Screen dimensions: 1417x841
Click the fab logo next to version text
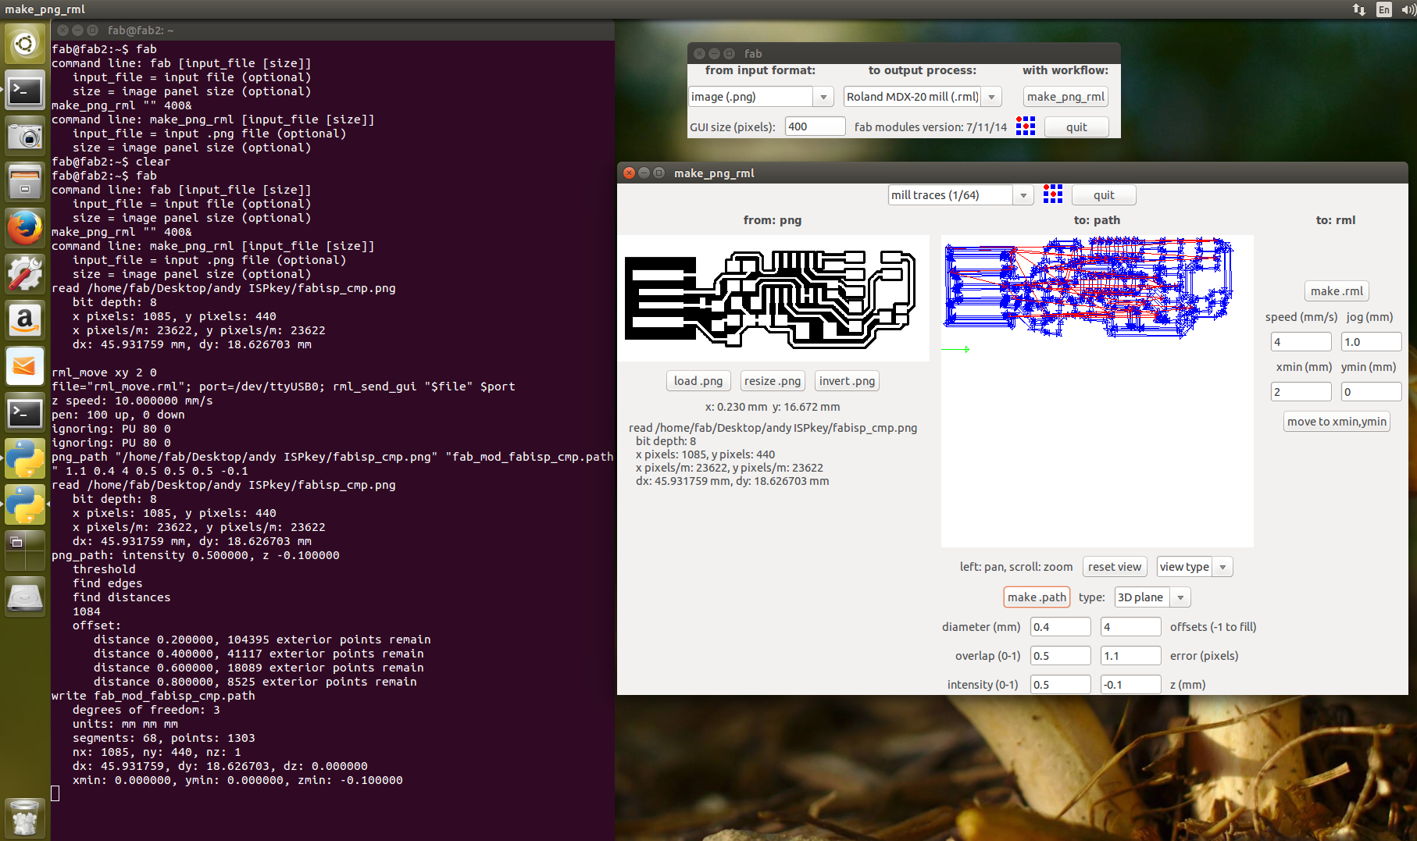1025,127
